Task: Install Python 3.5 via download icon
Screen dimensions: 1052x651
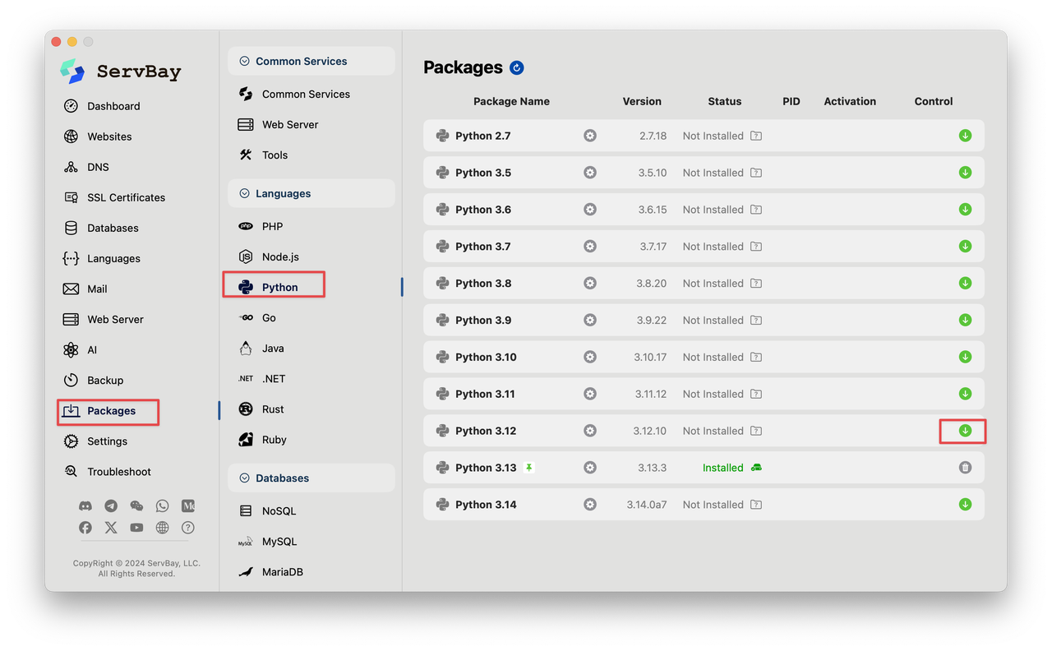Action: pyautogui.click(x=965, y=173)
